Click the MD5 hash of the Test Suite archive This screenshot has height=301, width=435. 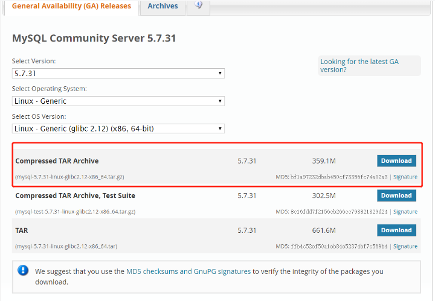coord(339,212)
